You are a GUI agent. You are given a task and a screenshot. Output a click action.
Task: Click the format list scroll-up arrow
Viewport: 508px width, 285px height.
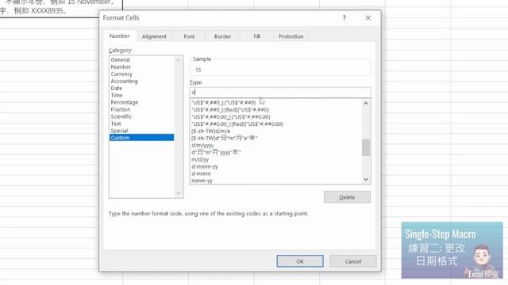pos(366,104)
